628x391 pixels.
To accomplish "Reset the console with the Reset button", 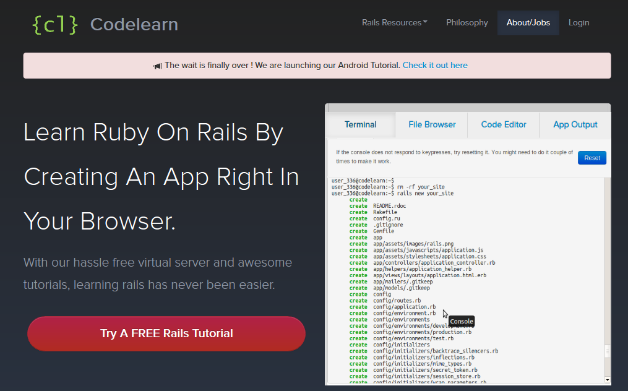I will pos(592,158).
